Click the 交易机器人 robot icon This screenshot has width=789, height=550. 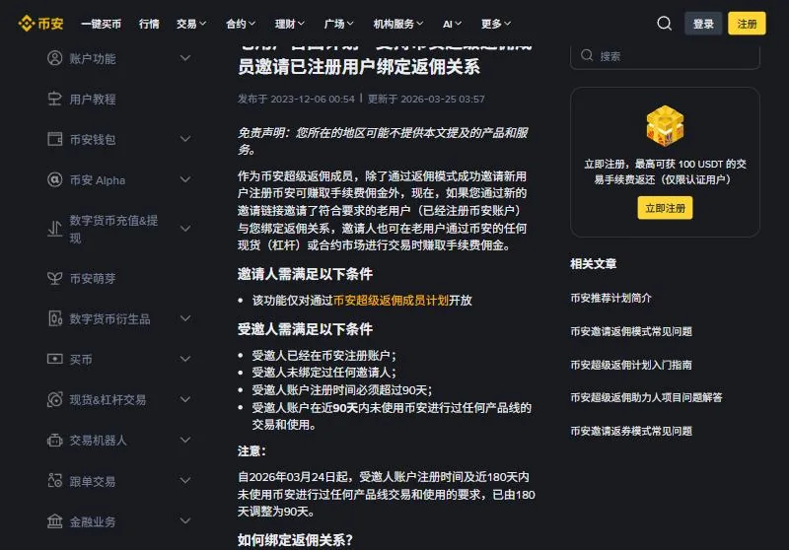(x=55, y=441)
